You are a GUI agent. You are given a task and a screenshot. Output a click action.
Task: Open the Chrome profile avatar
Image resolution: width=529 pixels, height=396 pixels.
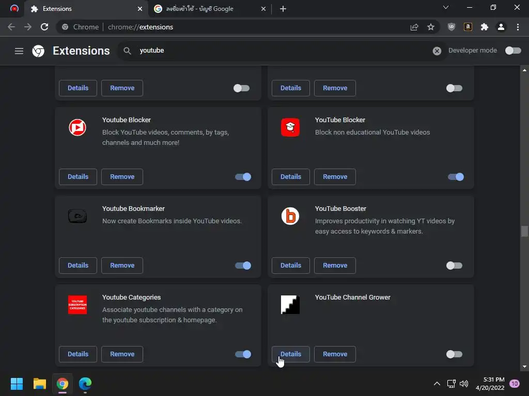coord(501,27)
